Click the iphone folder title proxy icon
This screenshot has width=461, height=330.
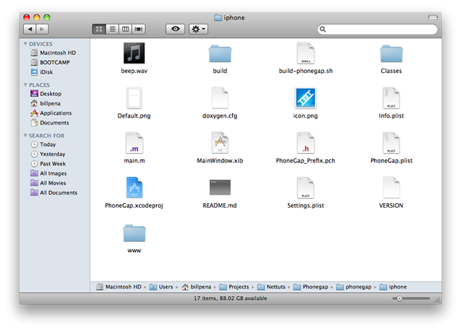click(218, 18)
